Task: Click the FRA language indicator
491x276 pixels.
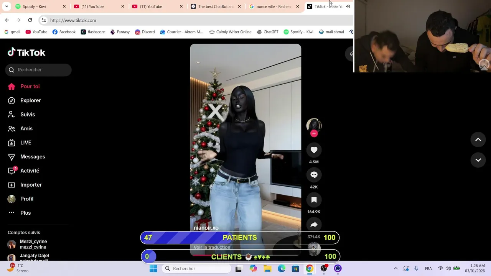Action: pyautogui.click(x=428, y=268)
